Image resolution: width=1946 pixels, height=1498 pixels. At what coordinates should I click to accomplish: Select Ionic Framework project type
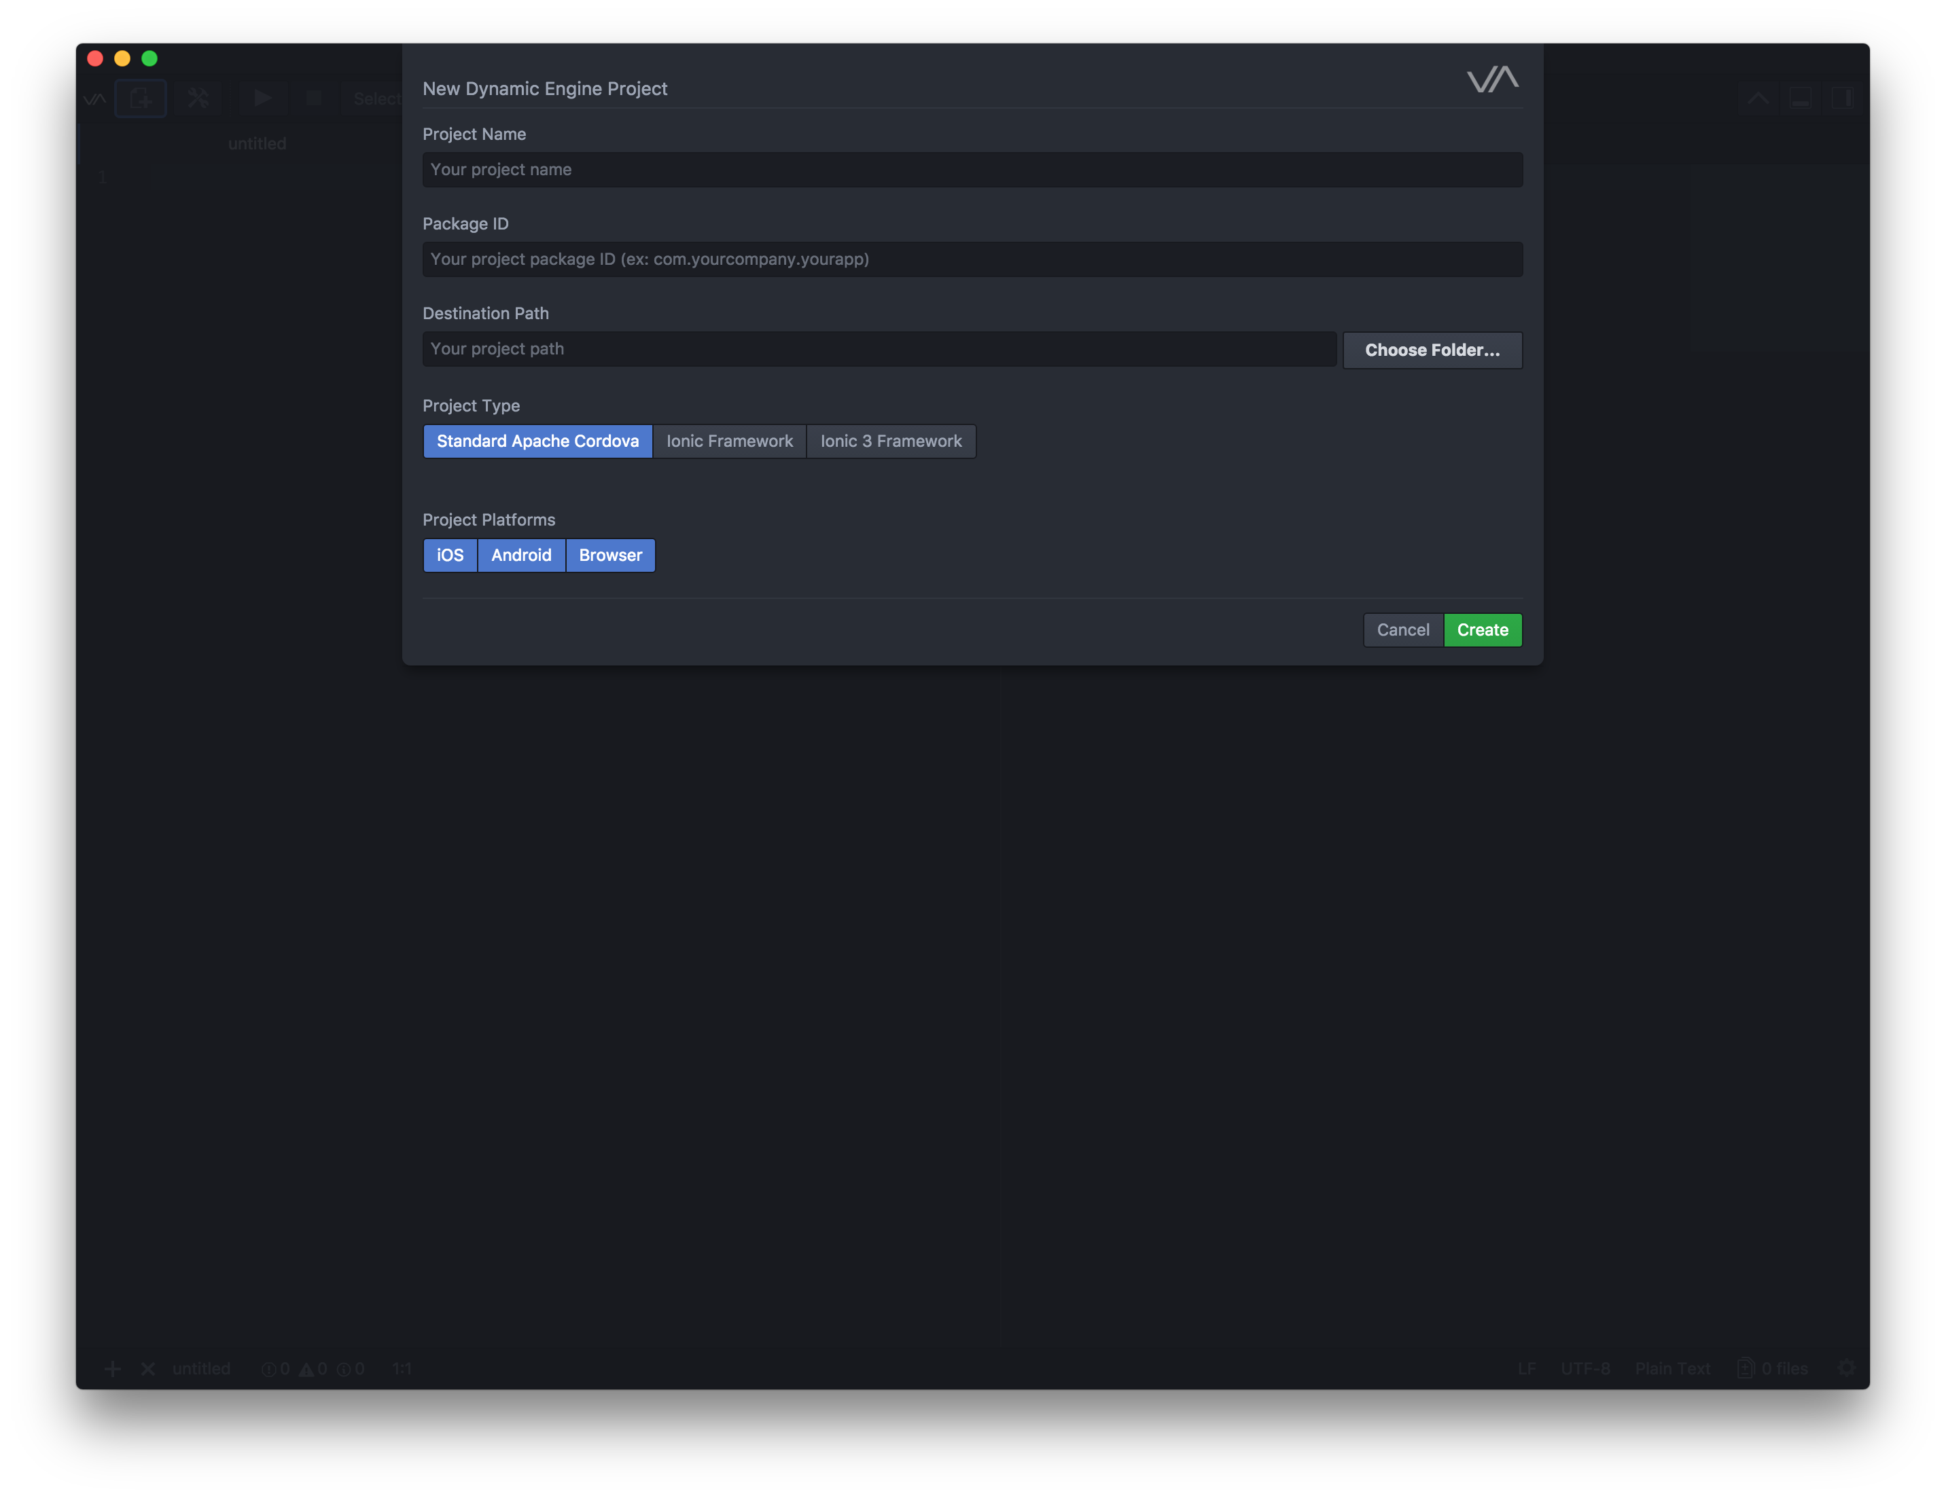click(x=729, y=441)
